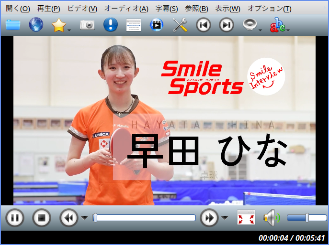Click the film clapper globe icon

coord(157,25)
